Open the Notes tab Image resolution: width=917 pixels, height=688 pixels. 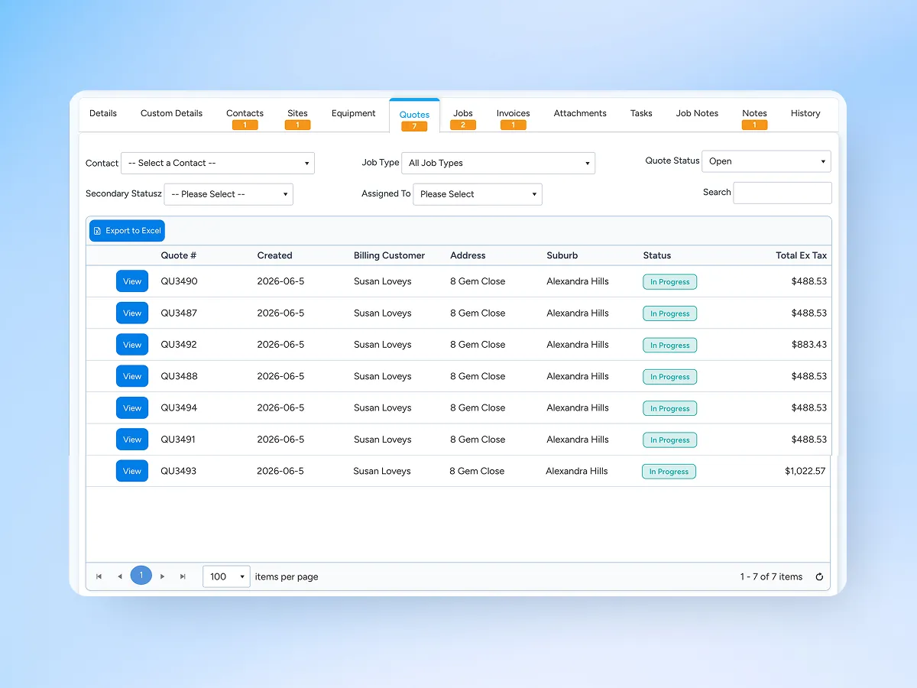754,117
